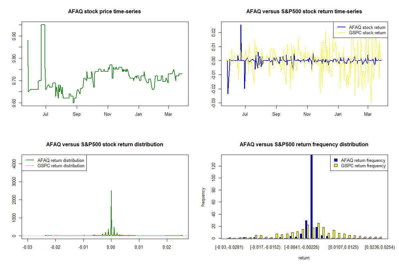Click the "Nov" tick label on the stock price chart
Viewport: 399px width, 266px height.
coord(107,115)
